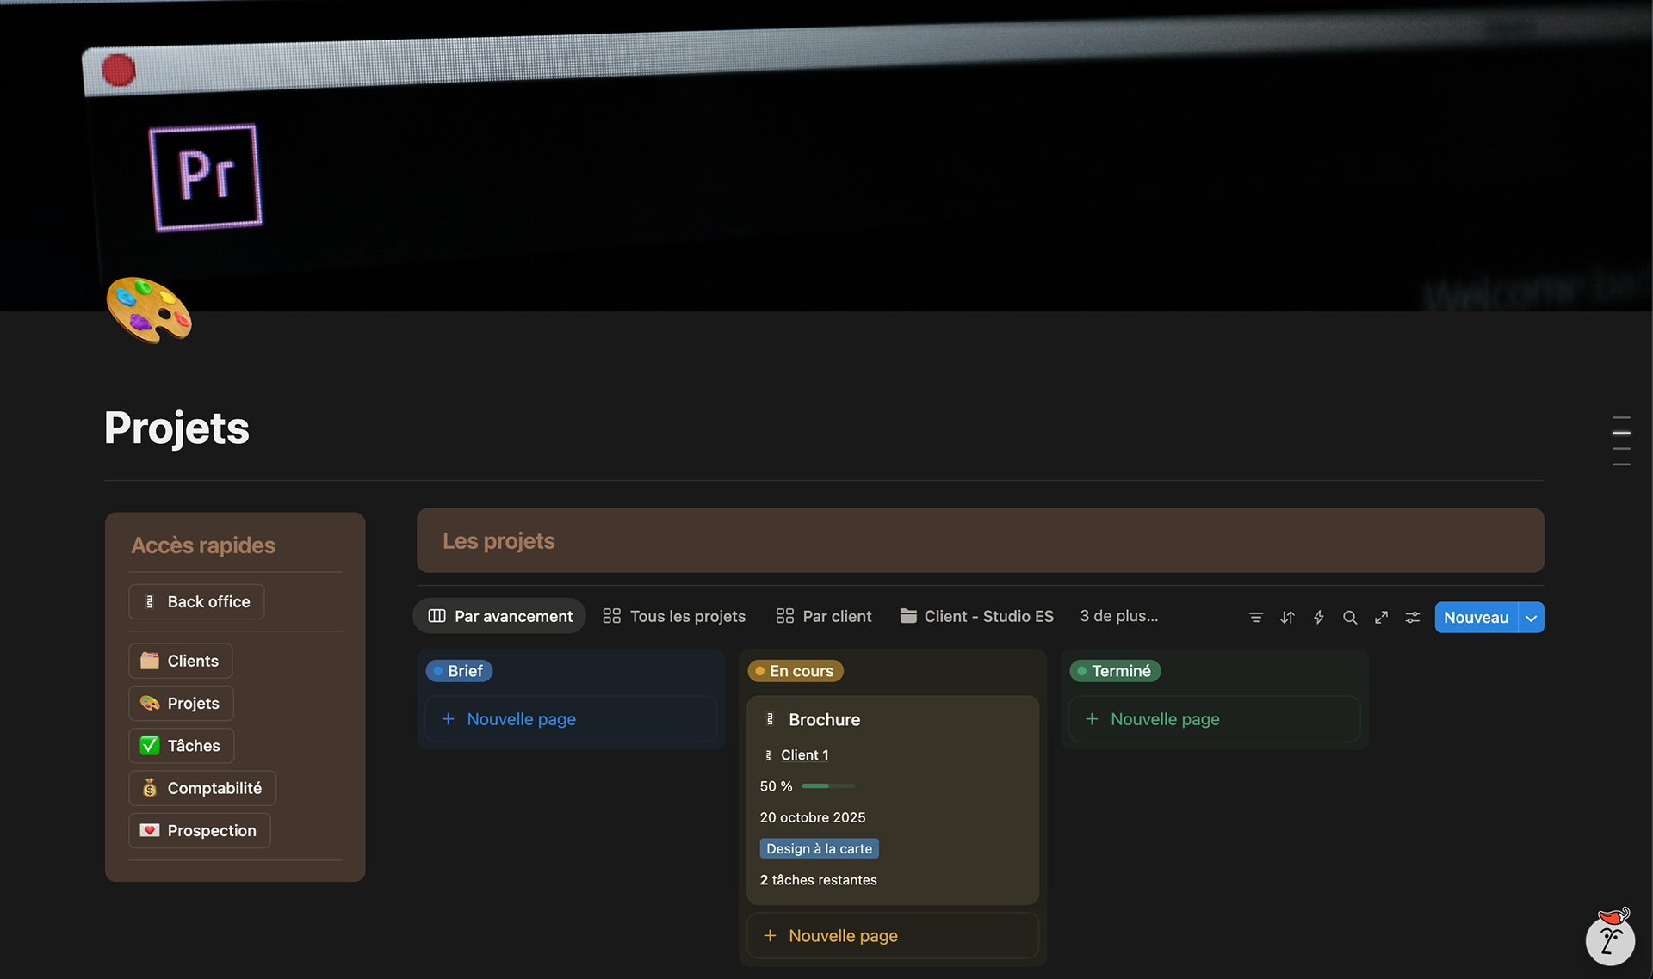Viewport: 1653px width, 979px height.
Task: Click the 50 % progress bar
Action: tap(827, 786)
